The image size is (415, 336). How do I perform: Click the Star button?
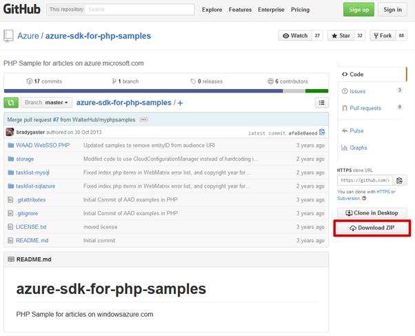click(x=341, y=35)
